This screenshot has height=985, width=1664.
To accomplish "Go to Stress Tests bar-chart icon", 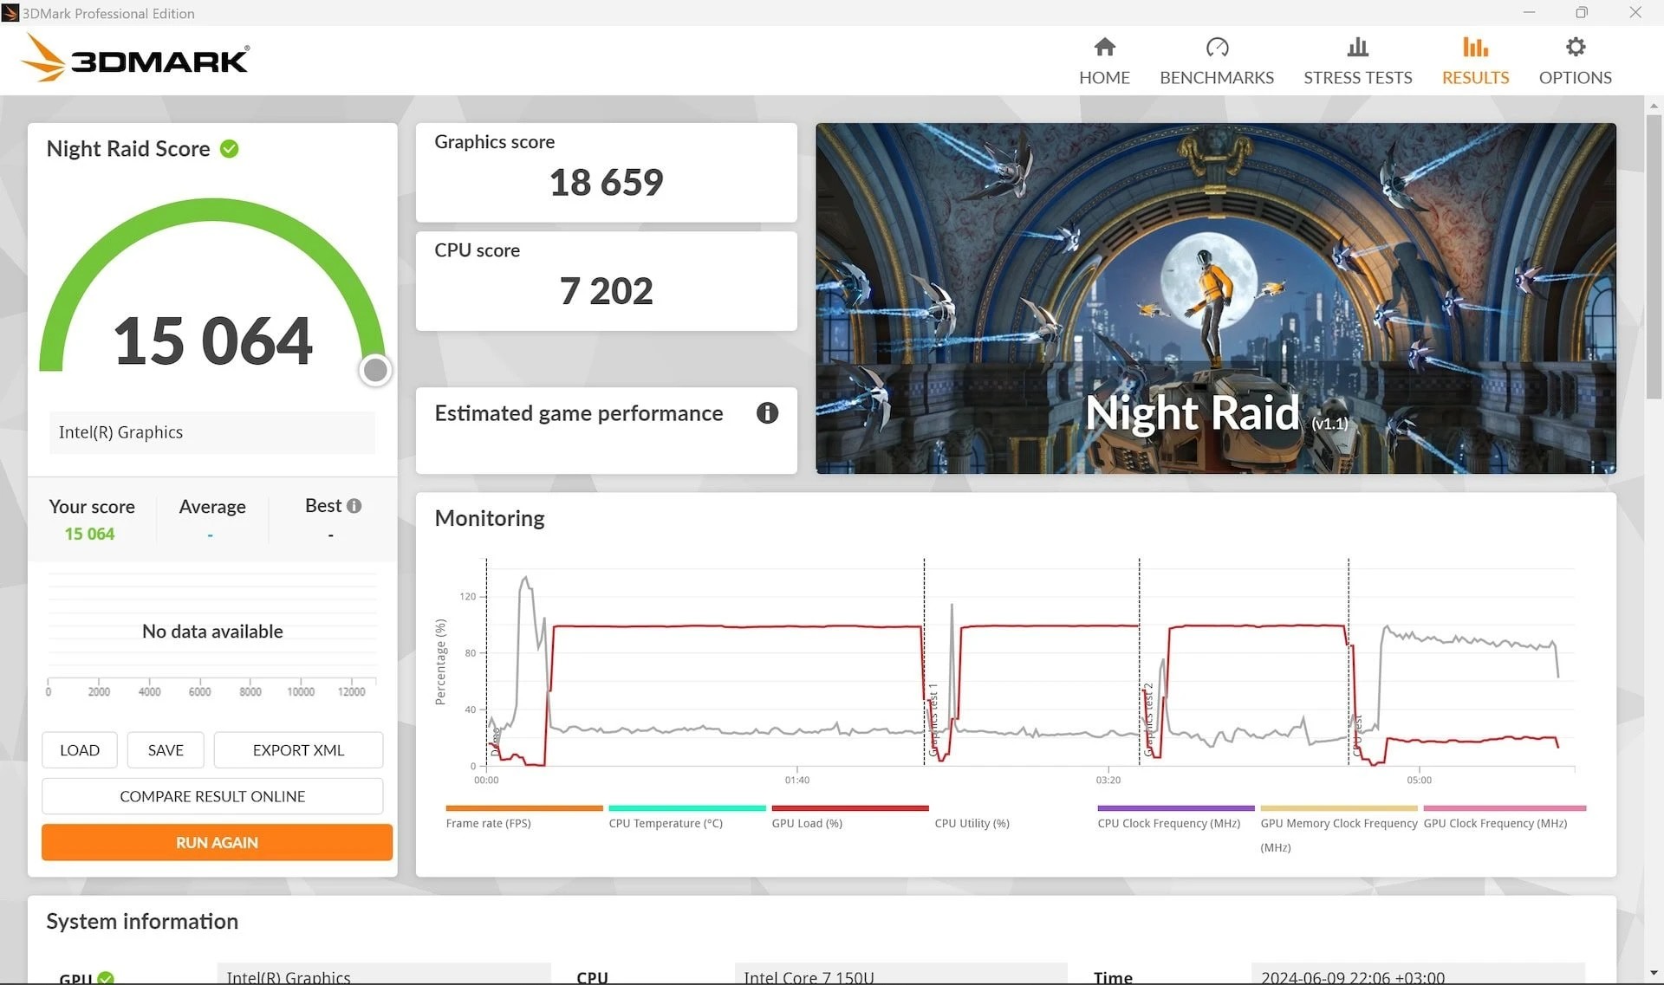I will [x=1357, y=47].
